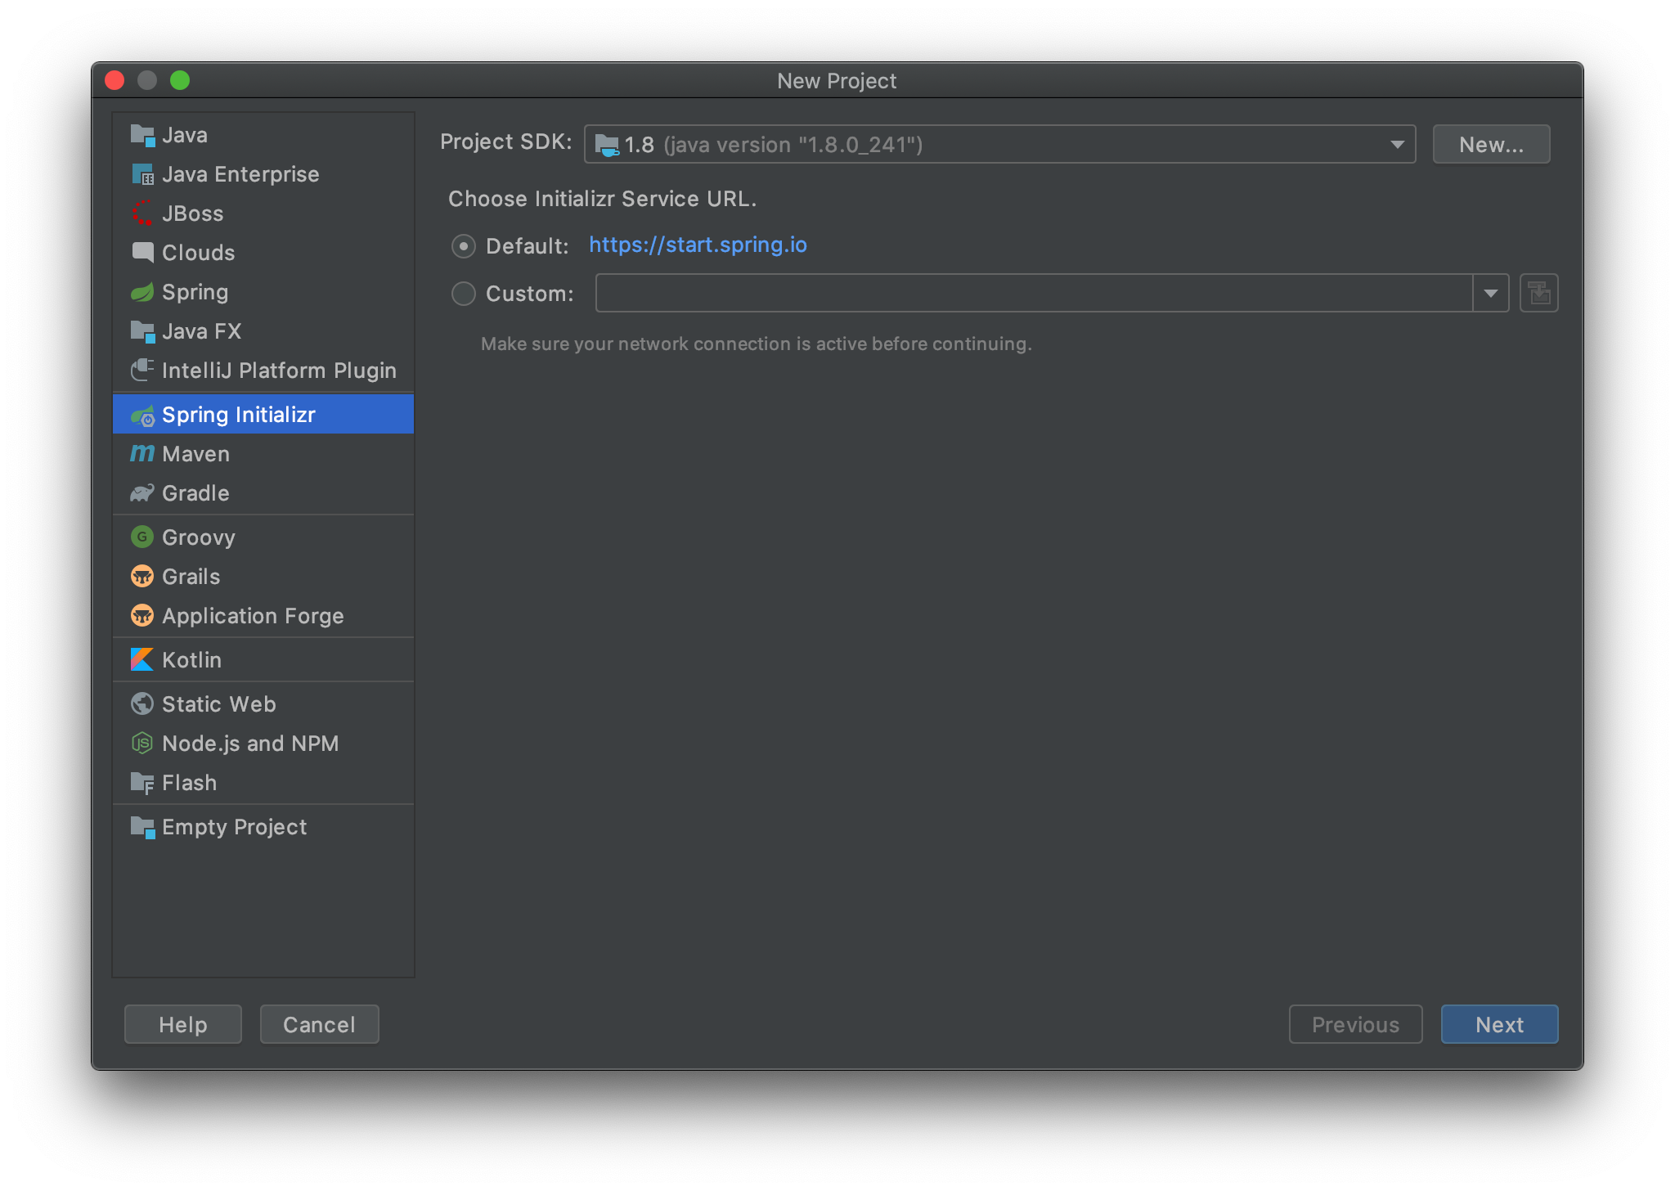The image size is (1675, 1191).
Task: Choose the Spring Initializr project type
Action: pyautogui.click(x=263, y=415)
